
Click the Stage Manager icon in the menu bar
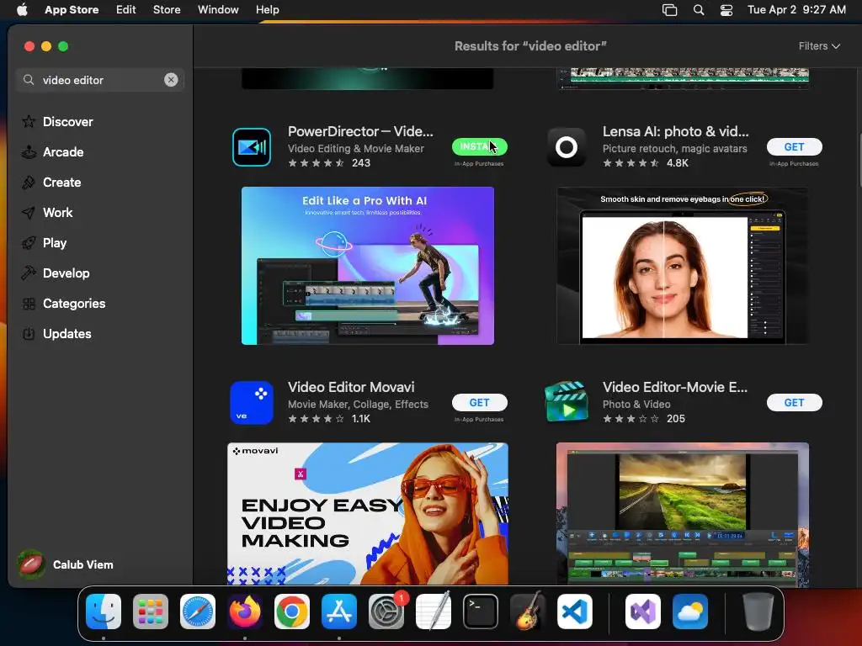point(669,10)
